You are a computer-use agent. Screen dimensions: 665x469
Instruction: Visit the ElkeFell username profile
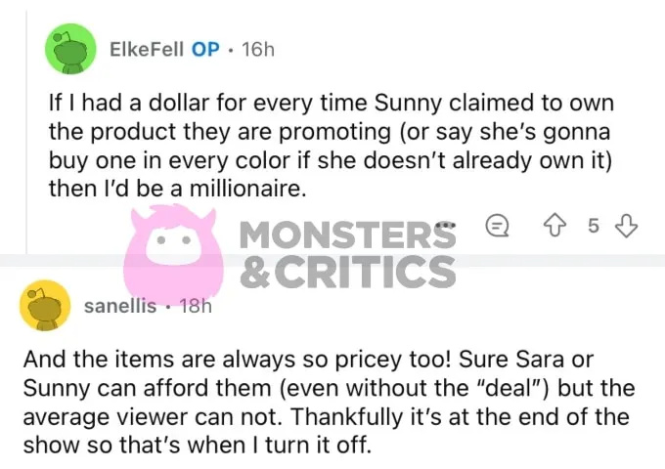click(x=147, y=50)
